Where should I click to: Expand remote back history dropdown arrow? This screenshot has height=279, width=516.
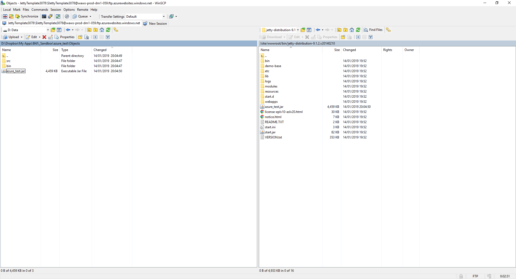pos(322,30)
